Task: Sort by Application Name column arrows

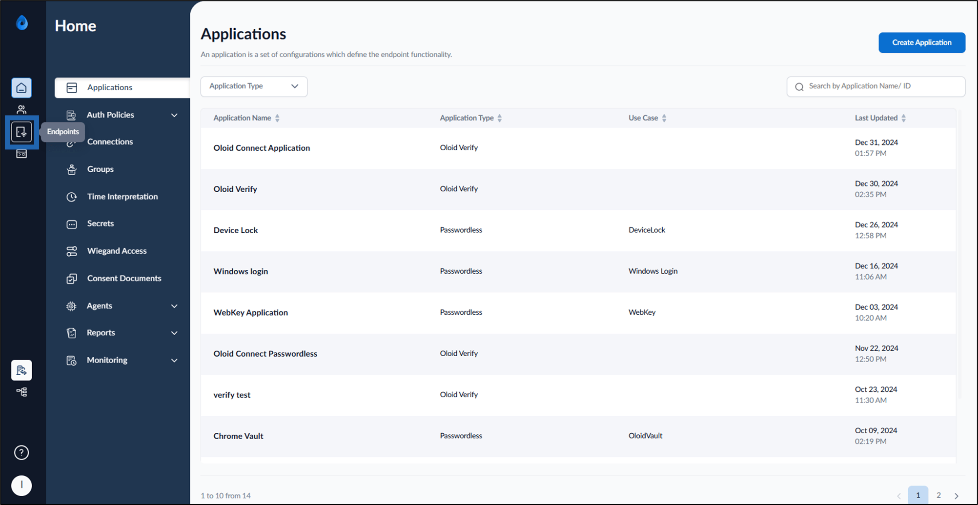Action: coord(277,118)
